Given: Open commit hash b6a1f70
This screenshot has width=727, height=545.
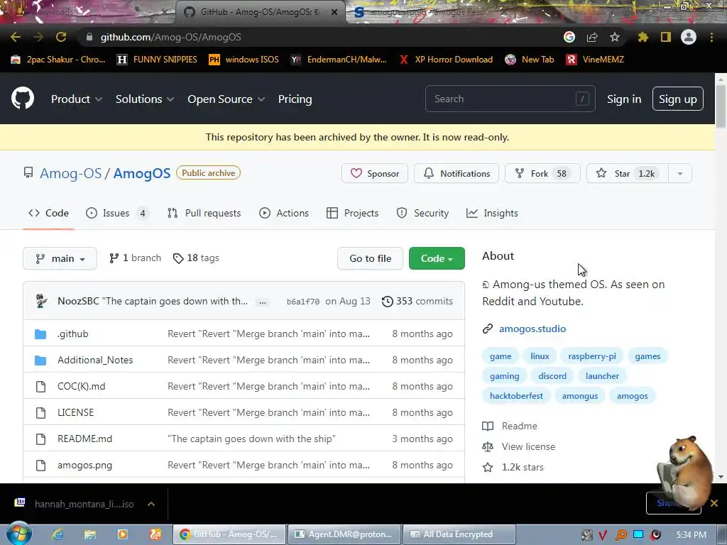Looking at the screenshot, I should pyautogui.click(x=302, y=302).
